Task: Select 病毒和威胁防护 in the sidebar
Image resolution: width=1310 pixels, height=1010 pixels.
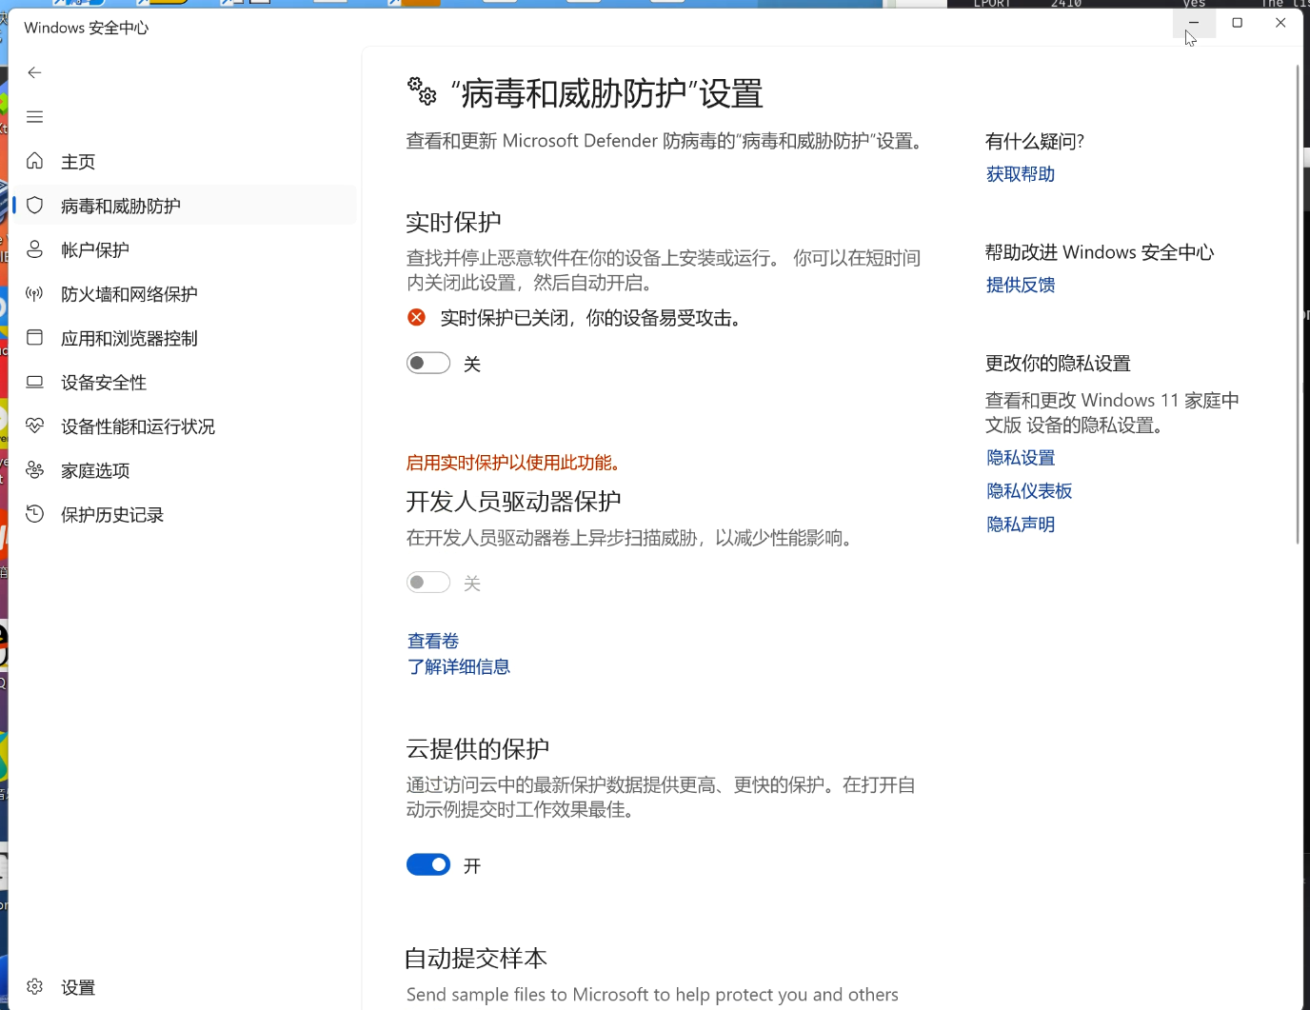Action: pyautogui.click(x=186, y=205)
